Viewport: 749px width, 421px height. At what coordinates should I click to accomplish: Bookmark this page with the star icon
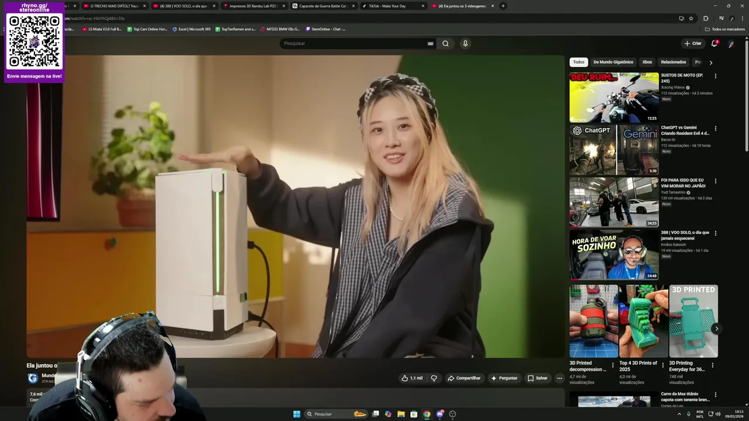pos(691,18)
